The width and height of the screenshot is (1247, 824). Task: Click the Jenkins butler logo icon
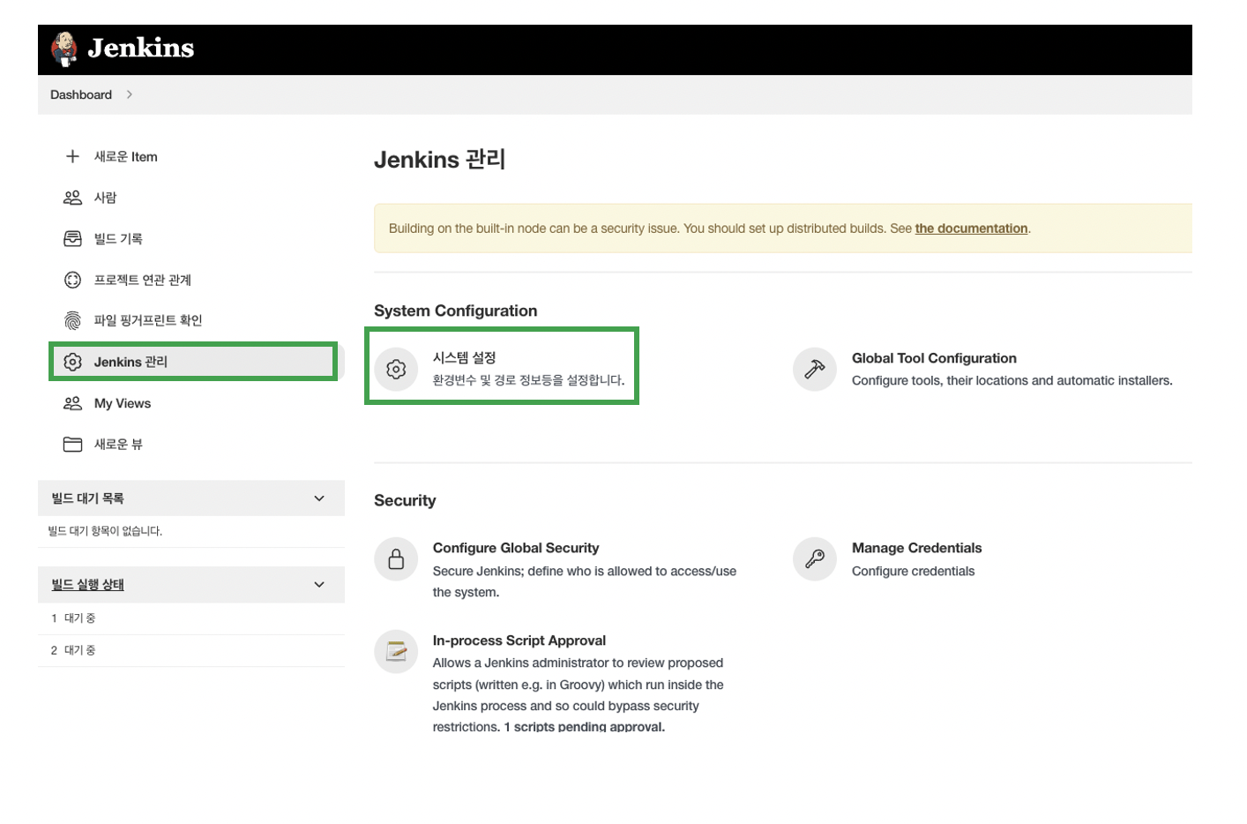pyautogui.click(x=64, y=49)
